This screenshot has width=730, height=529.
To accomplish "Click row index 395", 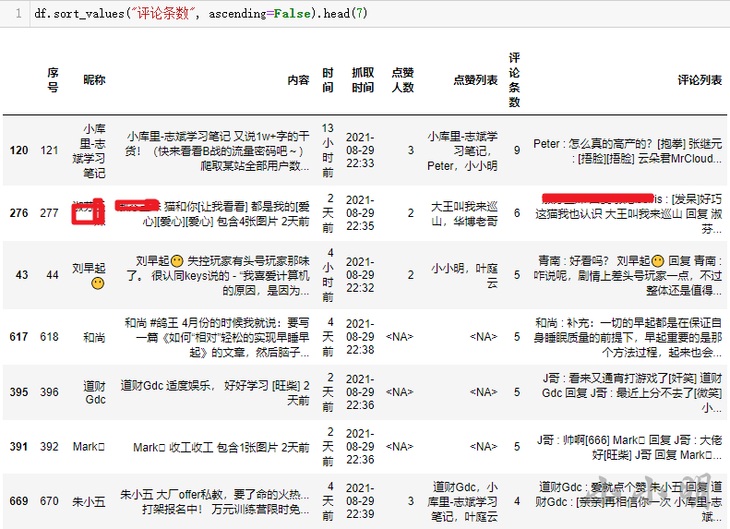I will click(18, 392).
